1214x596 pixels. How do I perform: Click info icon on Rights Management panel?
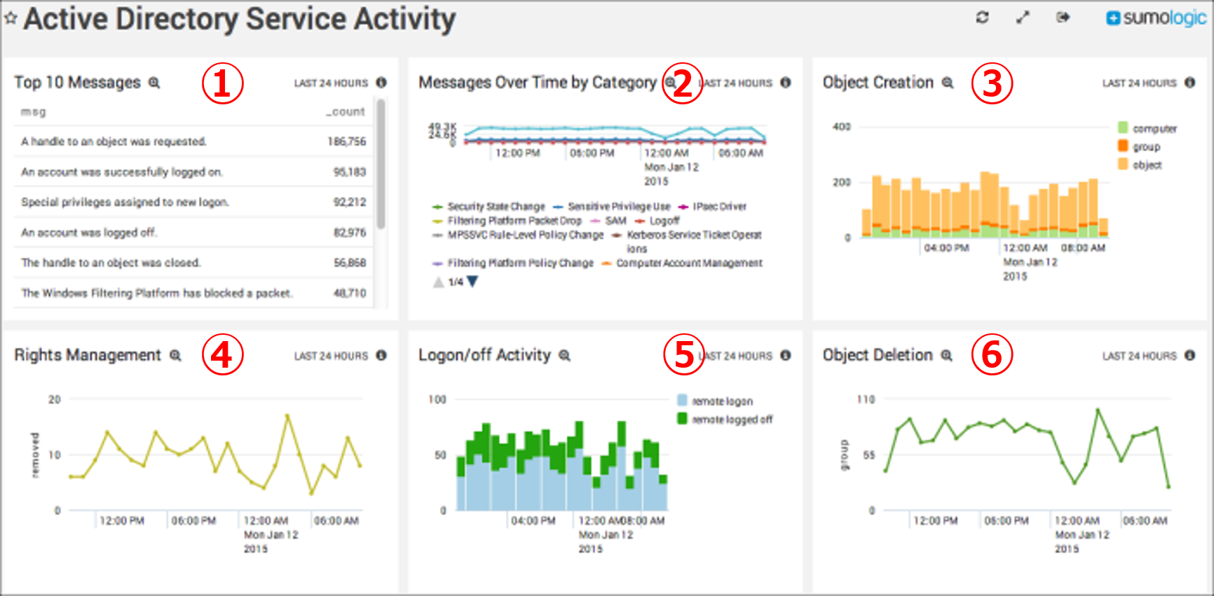coord(381,356)
